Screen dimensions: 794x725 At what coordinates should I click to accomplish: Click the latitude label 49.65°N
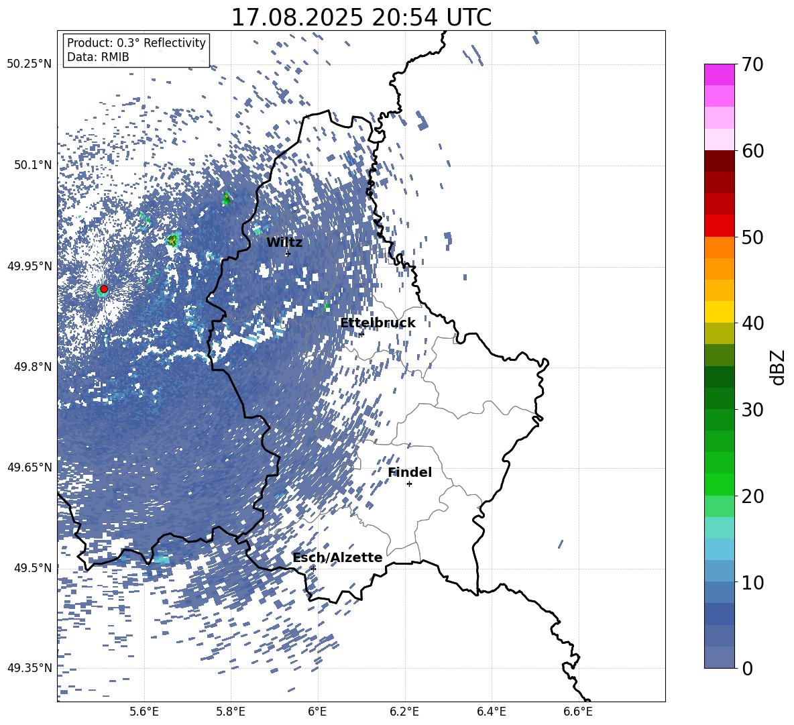(x=30, y=467)
